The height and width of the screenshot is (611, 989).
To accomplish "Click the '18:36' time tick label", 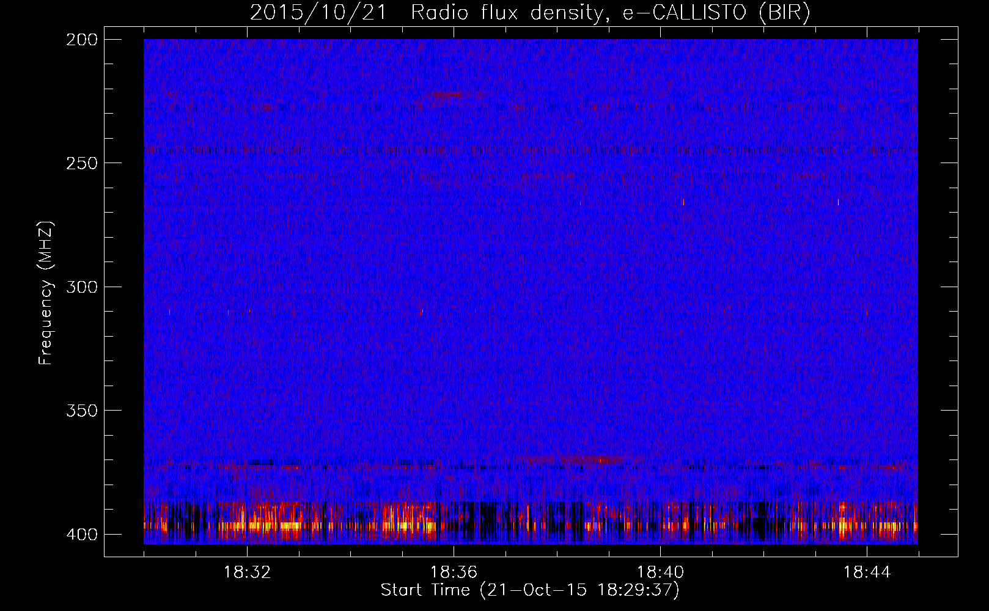I will pyautogui.click(x=454, y=572).
